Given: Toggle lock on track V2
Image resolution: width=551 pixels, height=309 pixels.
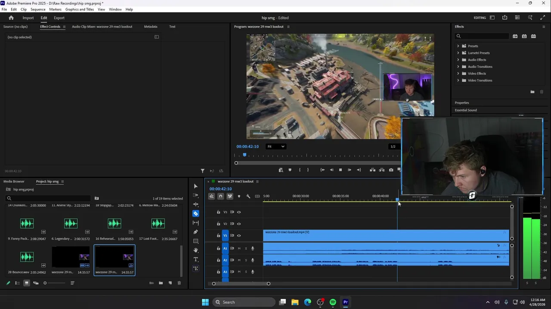Looking at the screenshot, I should (218, 224).
